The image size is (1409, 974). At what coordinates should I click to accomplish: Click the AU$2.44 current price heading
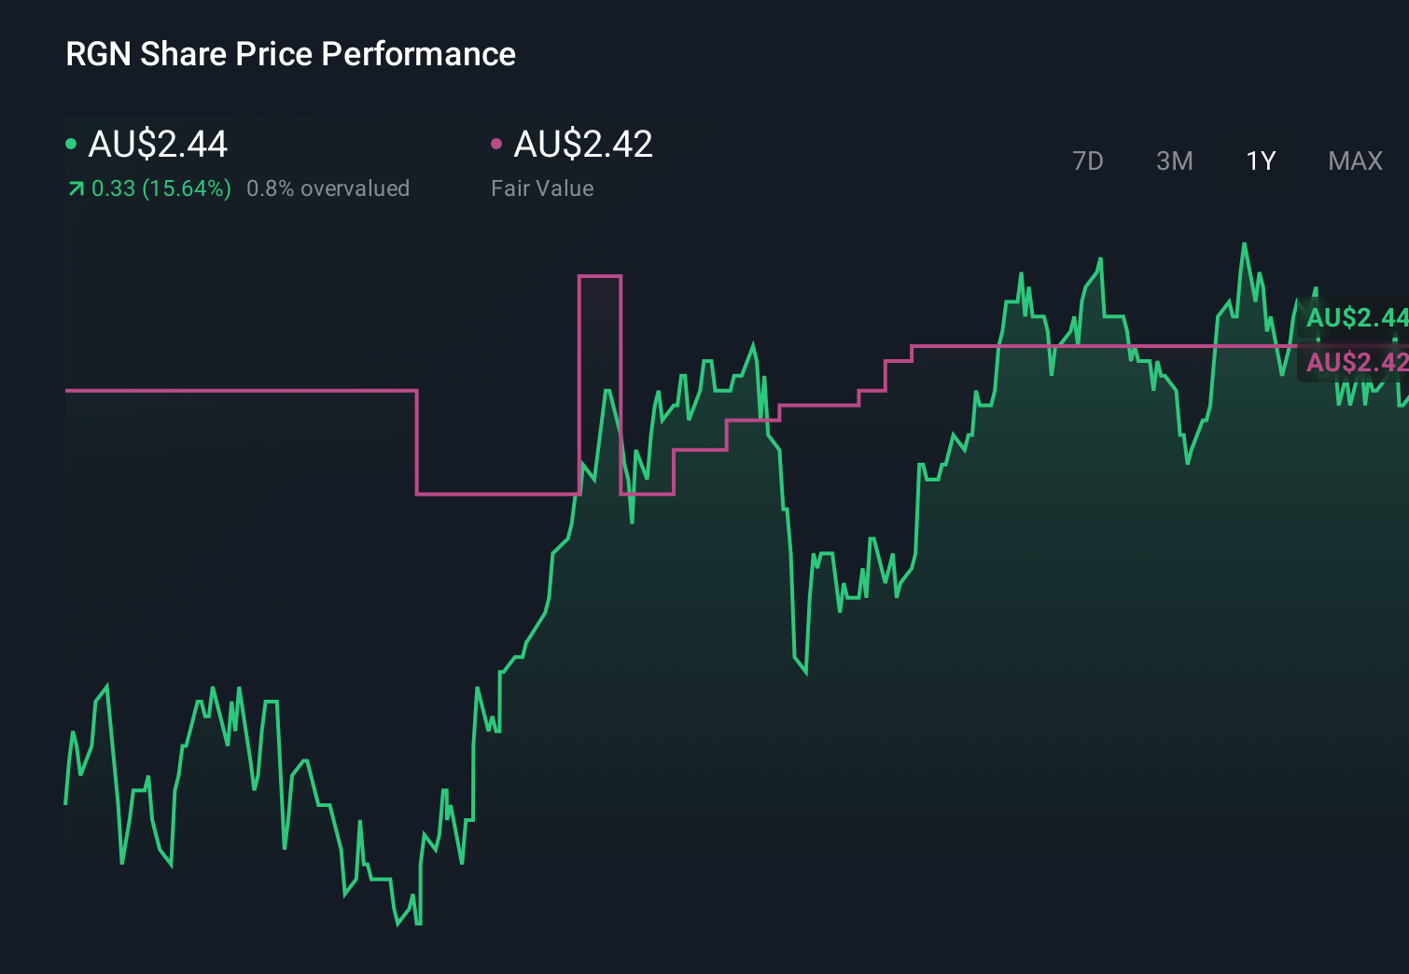157,145
